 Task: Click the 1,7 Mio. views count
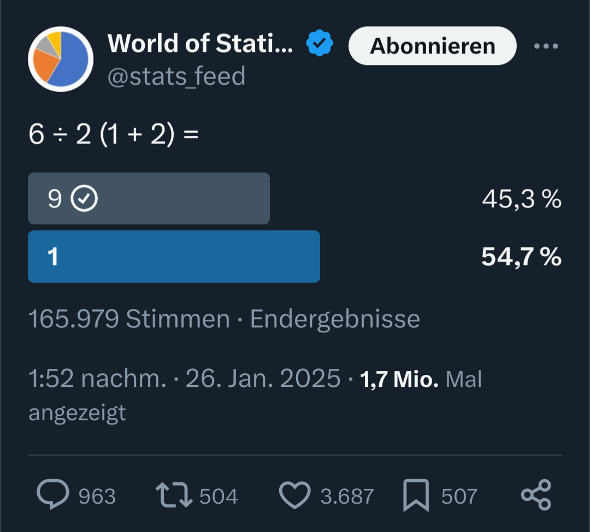399,379
